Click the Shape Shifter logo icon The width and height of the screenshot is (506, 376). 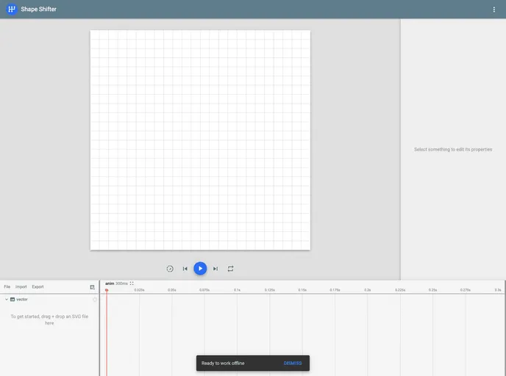12,10
